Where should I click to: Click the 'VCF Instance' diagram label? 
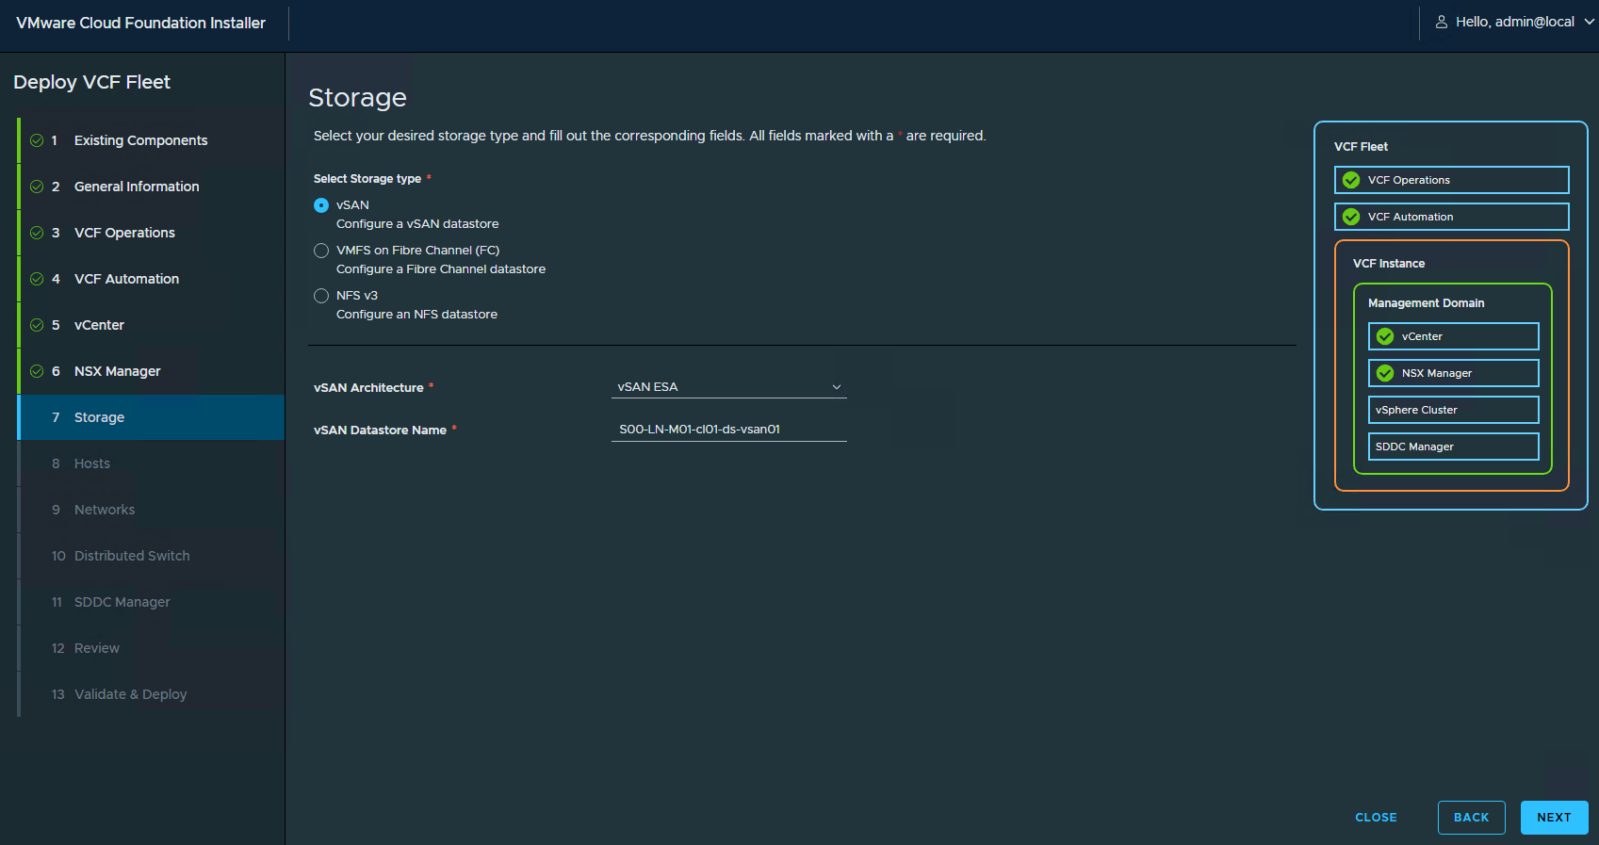click(x=1389, y=264)
